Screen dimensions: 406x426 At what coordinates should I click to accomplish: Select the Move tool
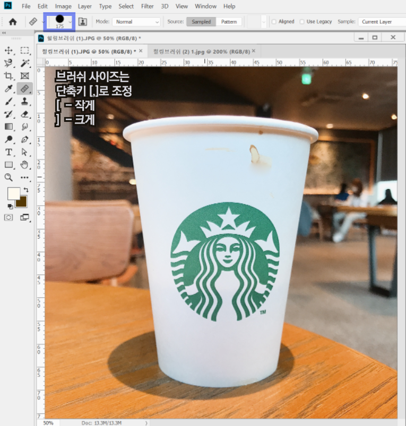[8, 50]
